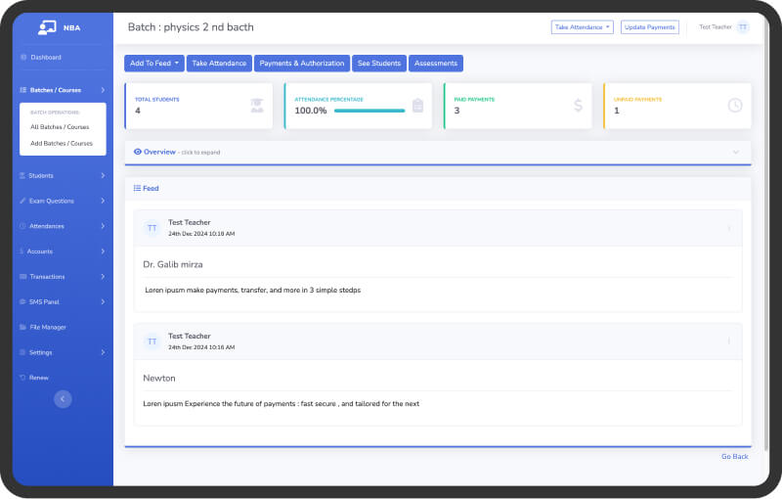The height and width of the screenshot is (499, 782).
Task: Expand the Students sidebar menu
Action: [63, 176]
